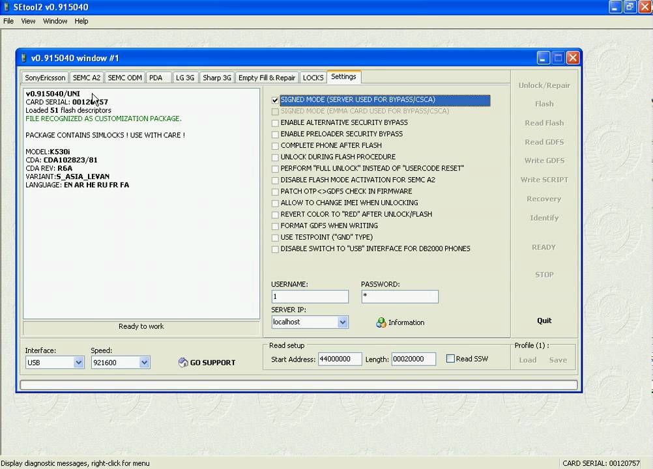Viewport: 653px width, 469px height.
Task: Switch to Empty Fill & Repair tab
Action: [267, 78]
